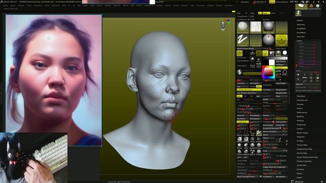Select the Spray stroke icon
Image resolution: width=326 pixels, height=183 pixels.
click(x=253, y=139)
